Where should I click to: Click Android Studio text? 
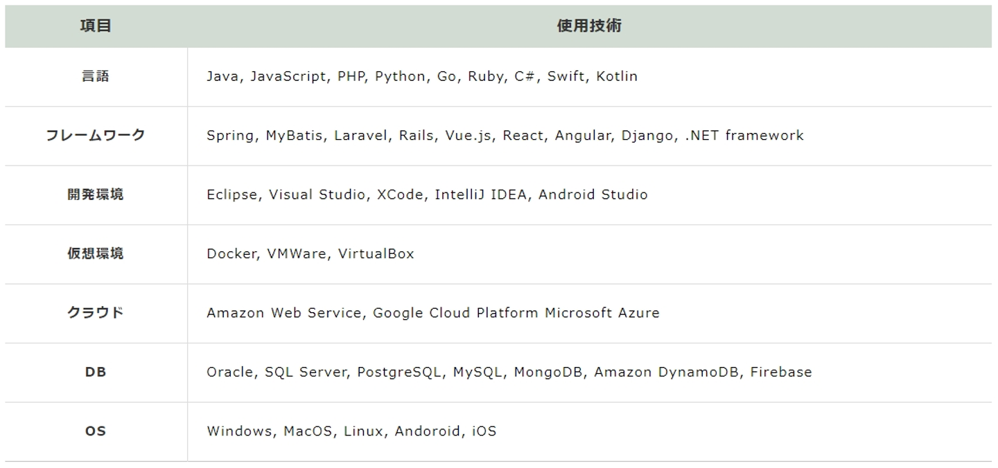(x=593, y=195)
